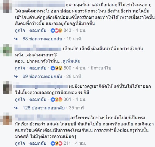Screen dimensions: 155x147
Task: Expand the 88 ข้อความตอบกลับ replies thread
Action: pyautogui.click(x=42, y=39)
